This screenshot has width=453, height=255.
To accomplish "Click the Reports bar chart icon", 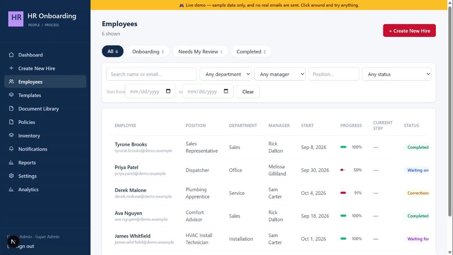I will tap(11, 163).
